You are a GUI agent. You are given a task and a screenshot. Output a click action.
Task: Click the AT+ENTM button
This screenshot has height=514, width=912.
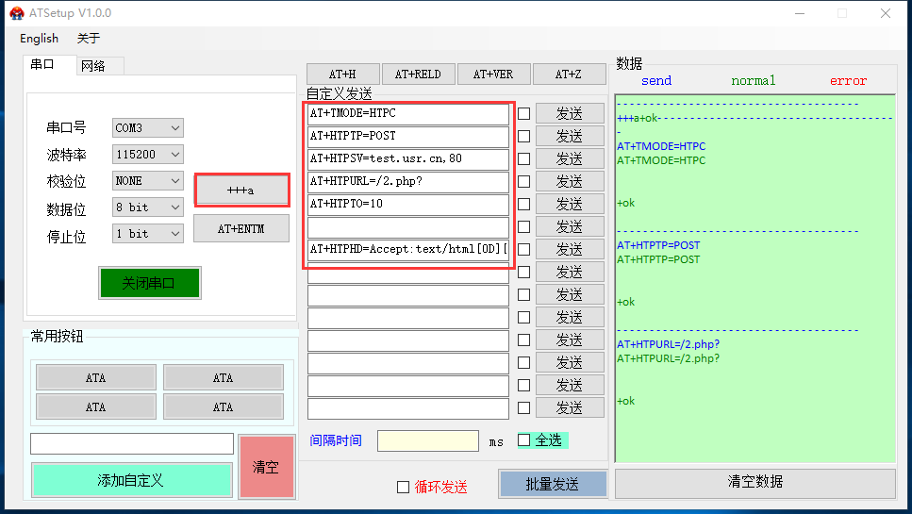pos(240,228)
